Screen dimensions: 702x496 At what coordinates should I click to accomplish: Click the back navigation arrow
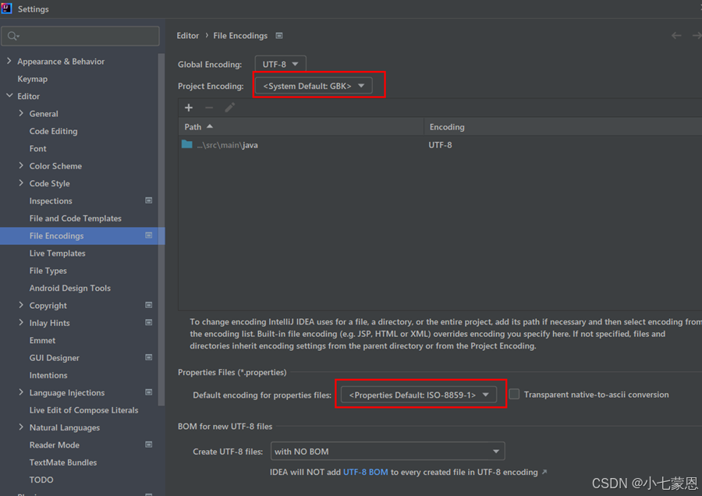677,35
